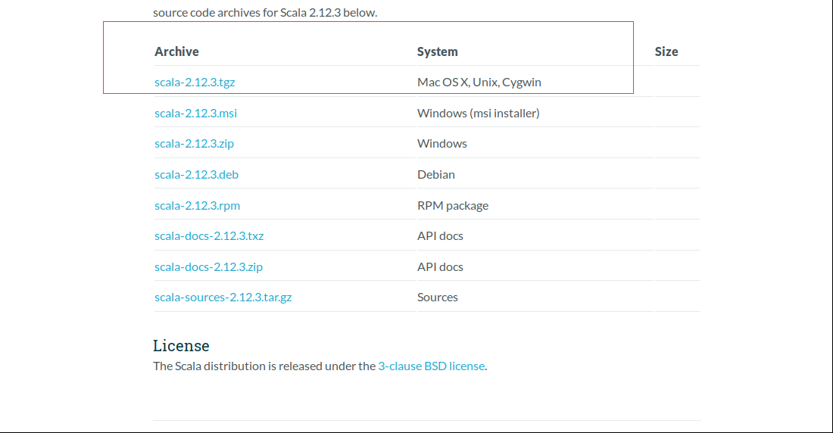Select the 'Windows' cell in the zip row
Image resolution: width=833 pixels, height=433 pixels.
[x=442, y=143]
